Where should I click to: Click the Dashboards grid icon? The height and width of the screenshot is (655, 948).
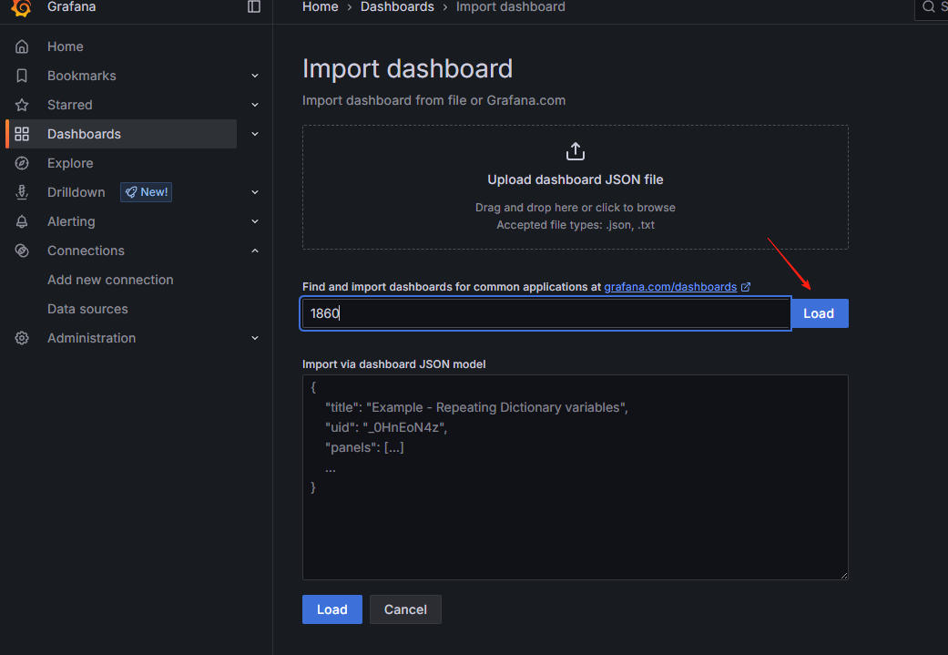coord(22,134)
